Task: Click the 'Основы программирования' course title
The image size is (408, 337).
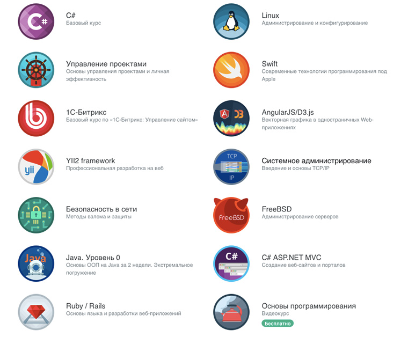Action: pyautogui.click(x=309, y=306)
